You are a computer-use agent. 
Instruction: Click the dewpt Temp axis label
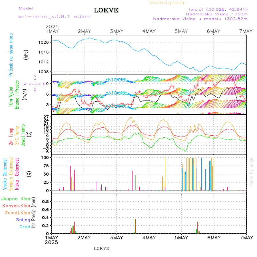coord(23,135)
